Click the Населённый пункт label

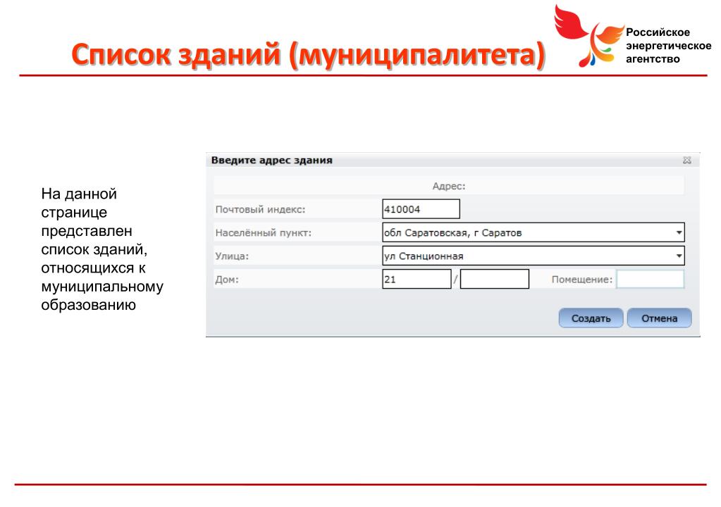(x=263, y=233)
